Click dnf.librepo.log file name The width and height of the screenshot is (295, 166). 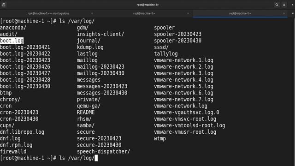coord(22,132)
